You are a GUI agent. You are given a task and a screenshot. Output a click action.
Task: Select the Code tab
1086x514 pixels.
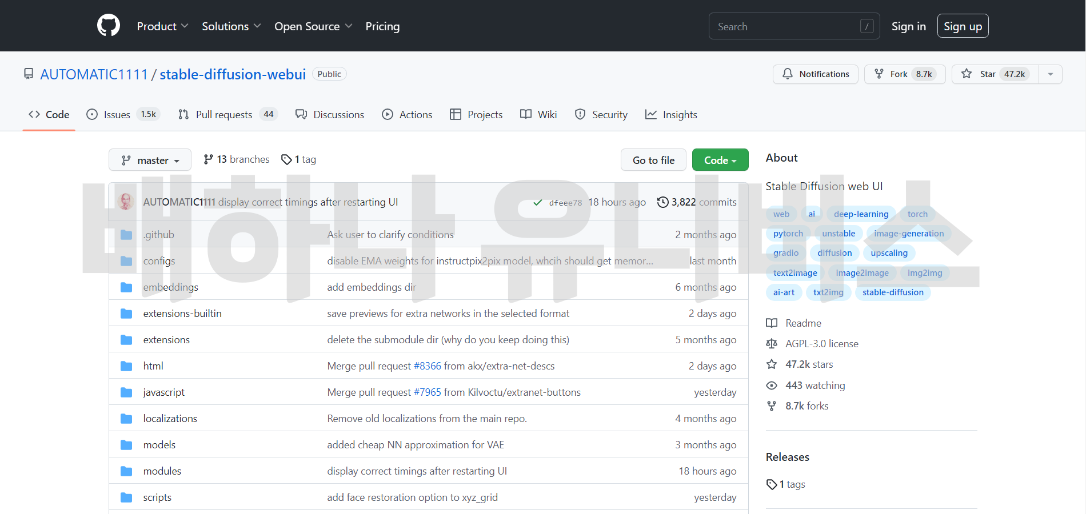point(49,115)
